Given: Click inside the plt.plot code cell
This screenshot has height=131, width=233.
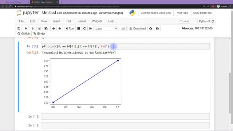Looking at the screenshot, I should (x=125, y=46).
